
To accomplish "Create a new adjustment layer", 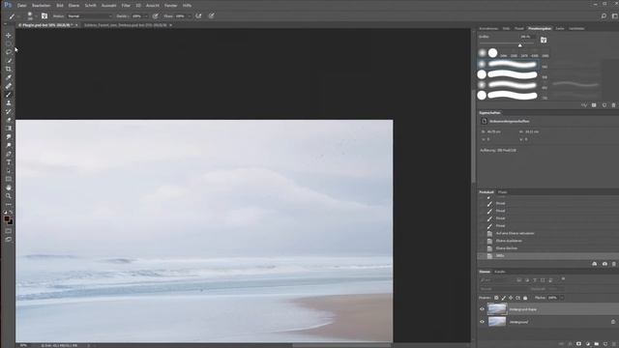I will point(588,344).
